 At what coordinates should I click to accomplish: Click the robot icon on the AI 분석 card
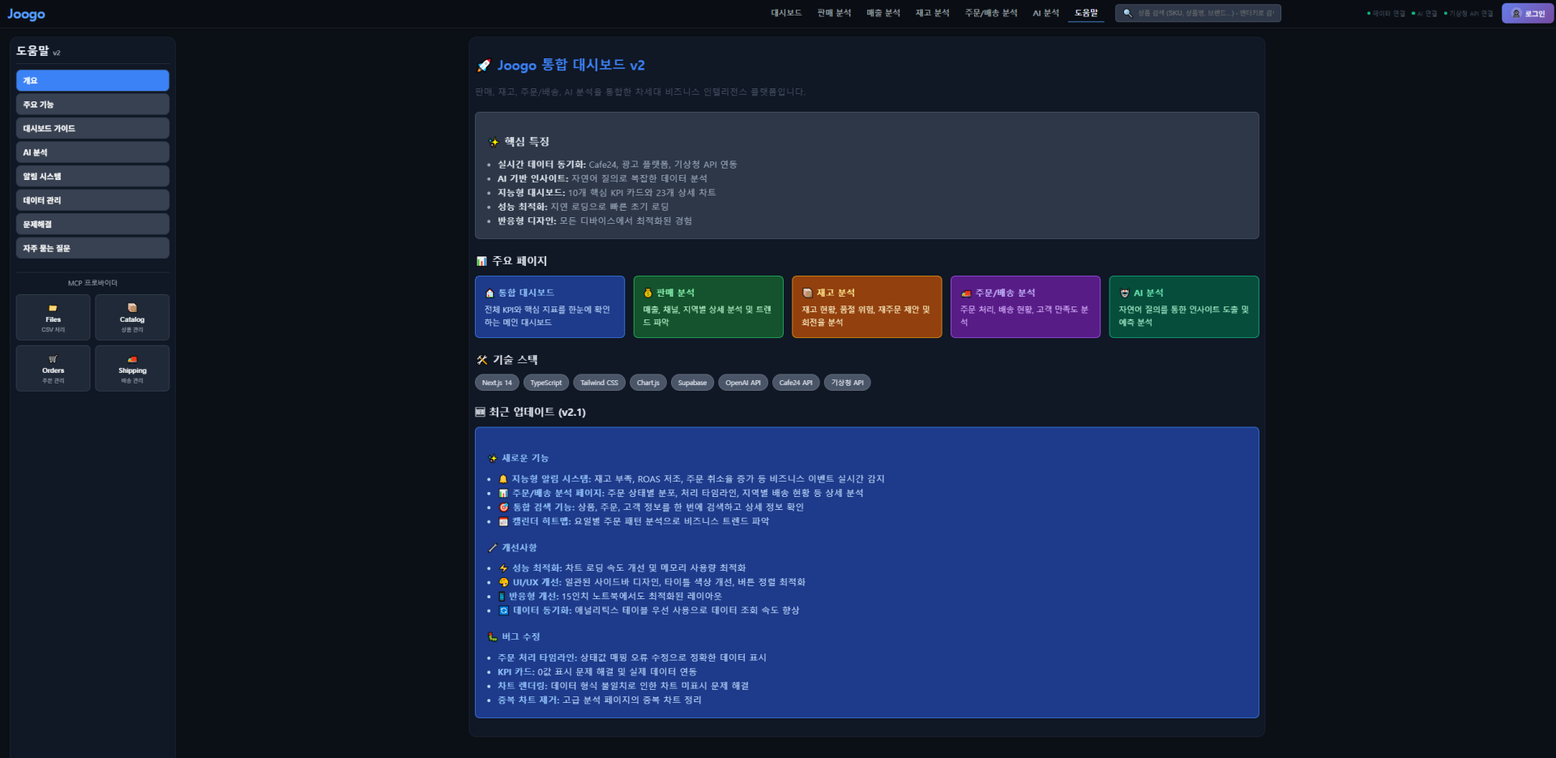(x=1124, y=293)
